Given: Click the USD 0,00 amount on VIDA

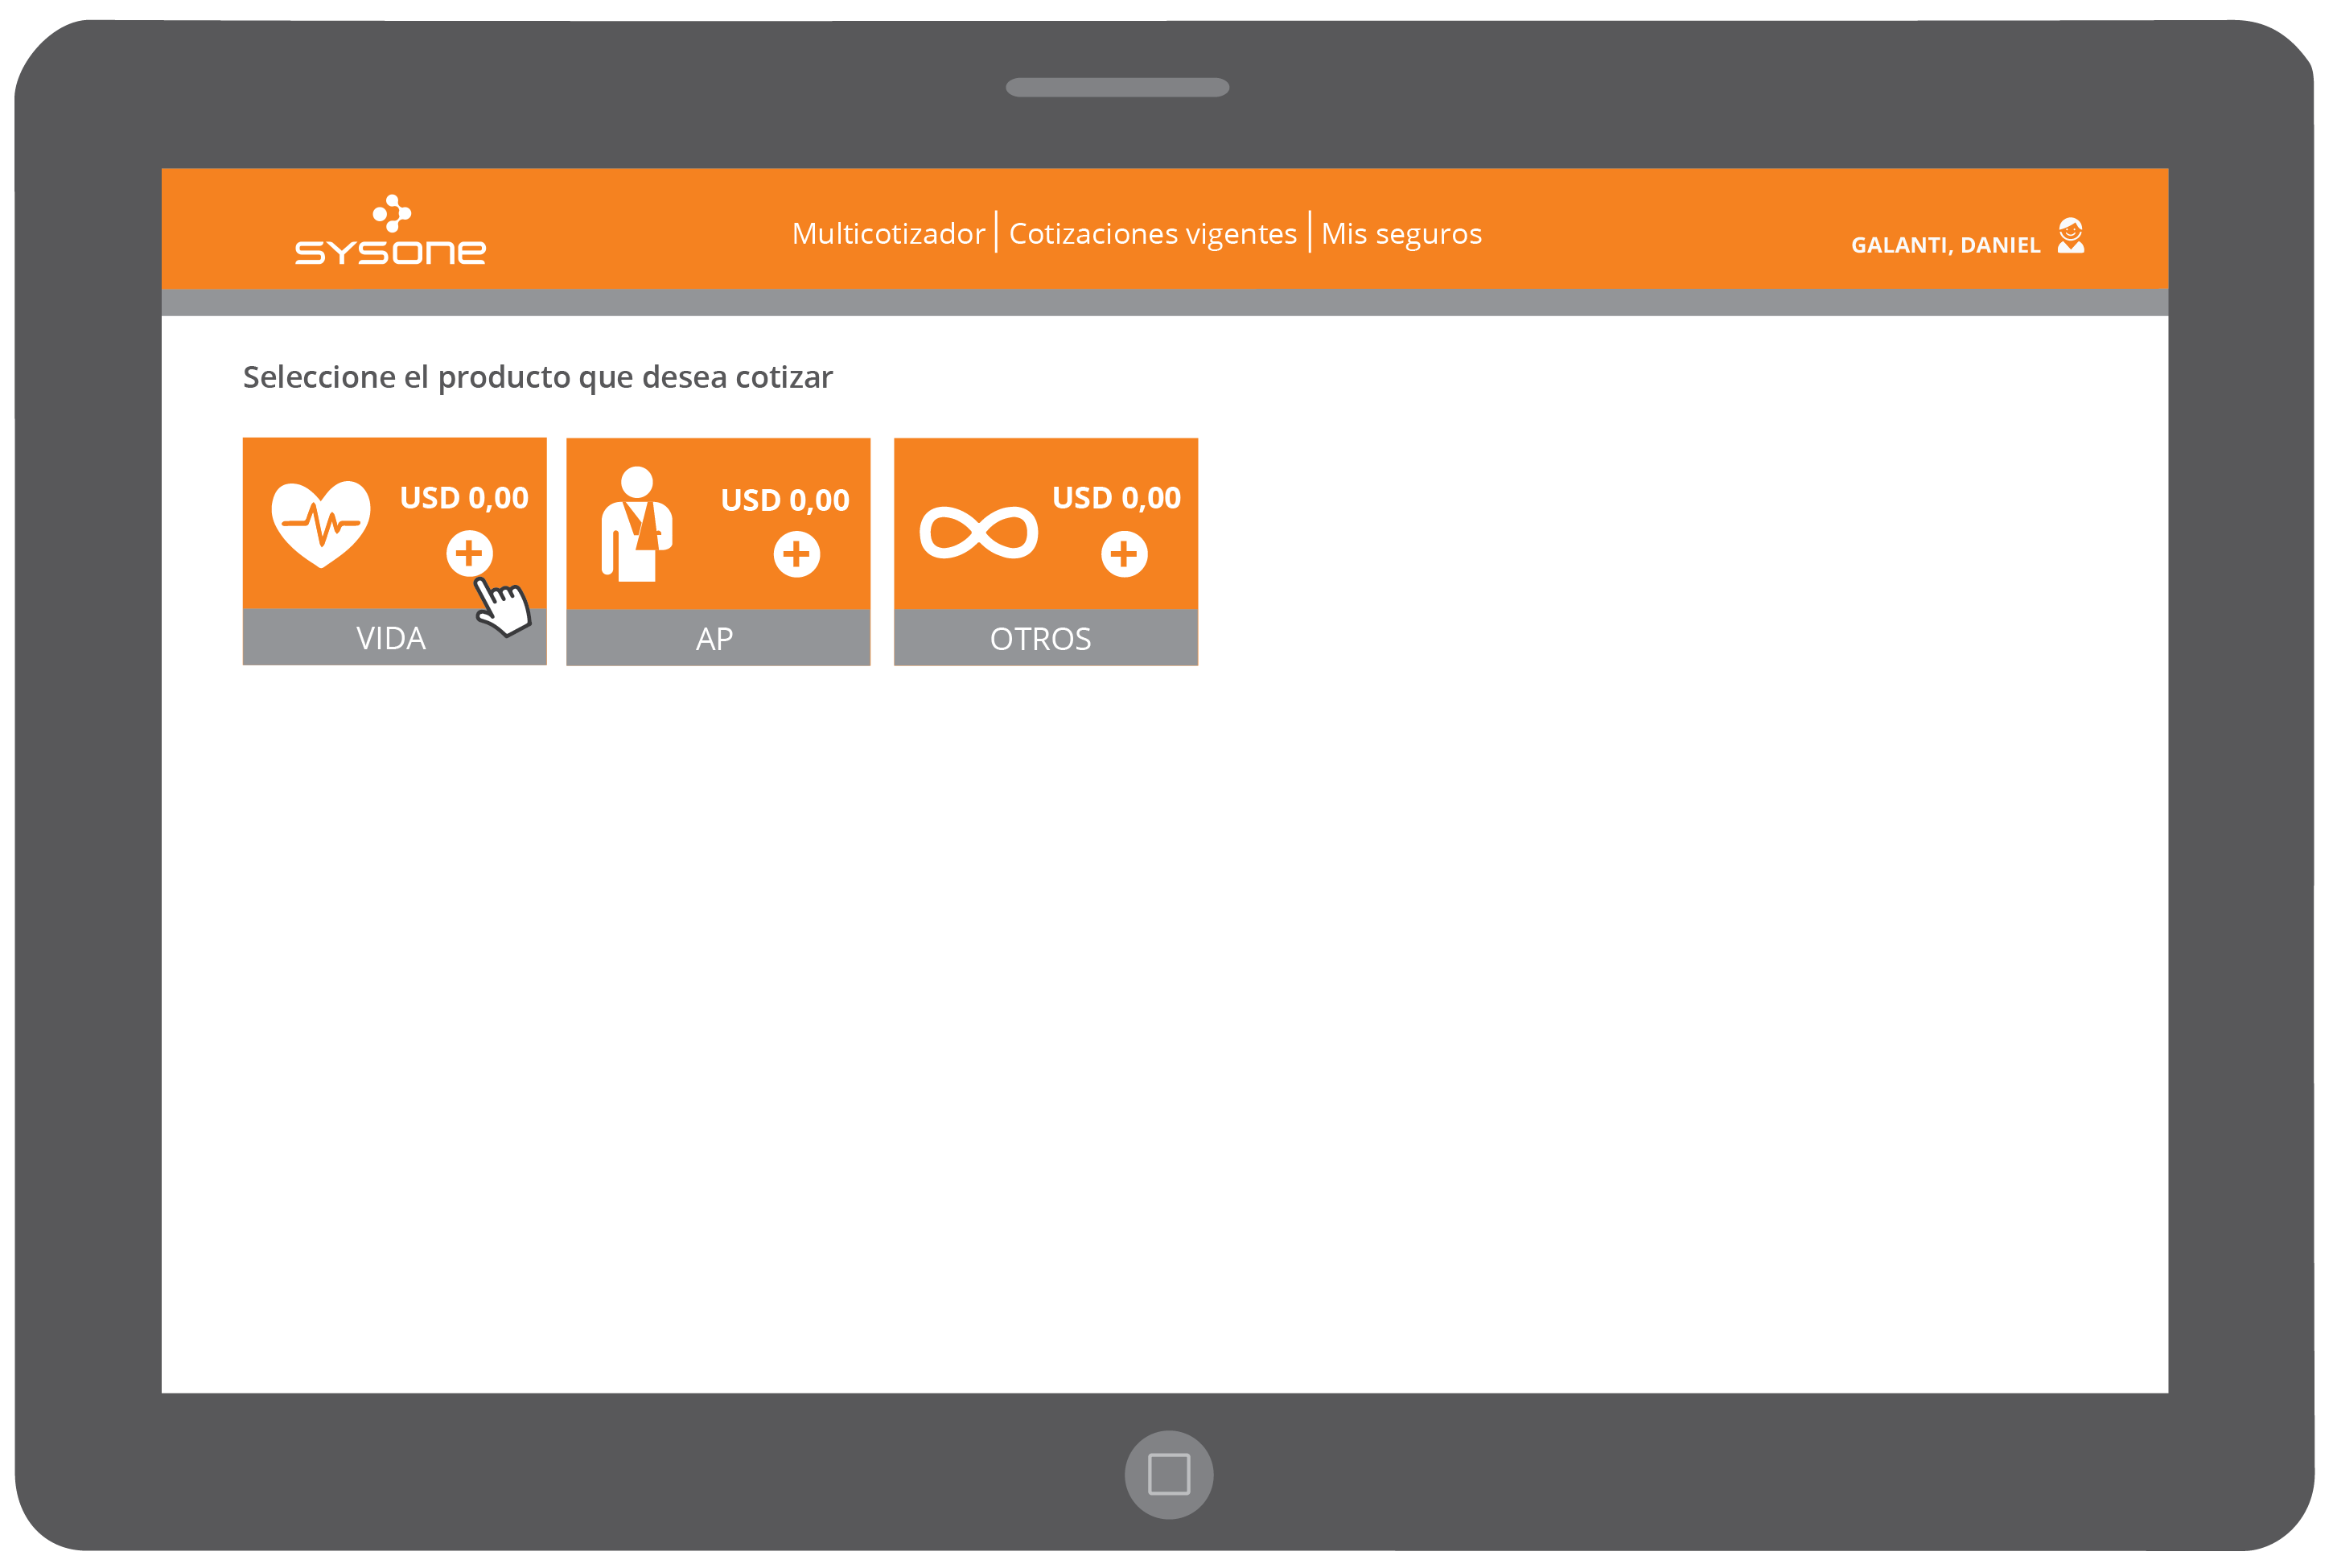Looking at the screenshot, I should click(464, 498).
